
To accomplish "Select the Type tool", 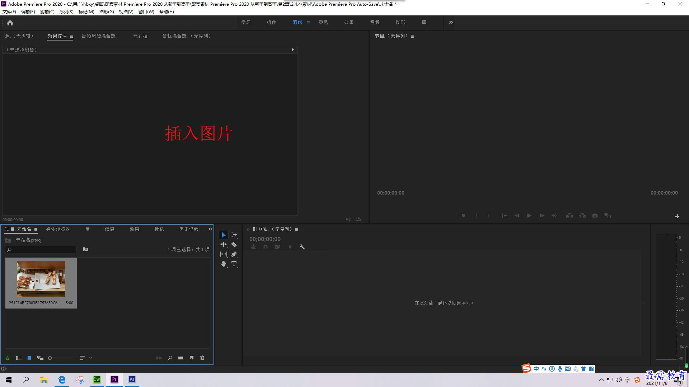I will tap(234, 264).
